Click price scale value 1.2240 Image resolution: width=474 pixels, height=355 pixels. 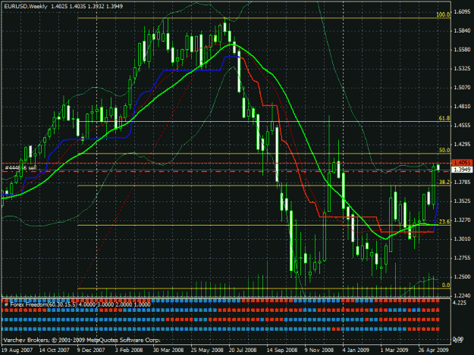coord(463,296)
